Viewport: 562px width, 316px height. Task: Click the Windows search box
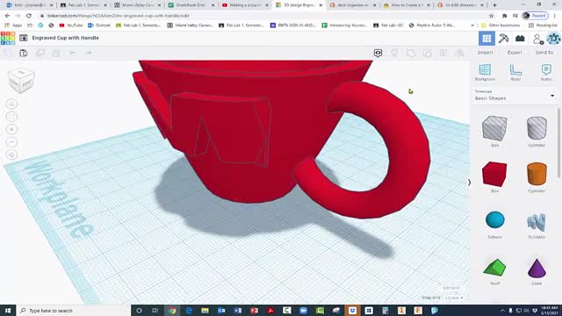click(x=73, y=311)
